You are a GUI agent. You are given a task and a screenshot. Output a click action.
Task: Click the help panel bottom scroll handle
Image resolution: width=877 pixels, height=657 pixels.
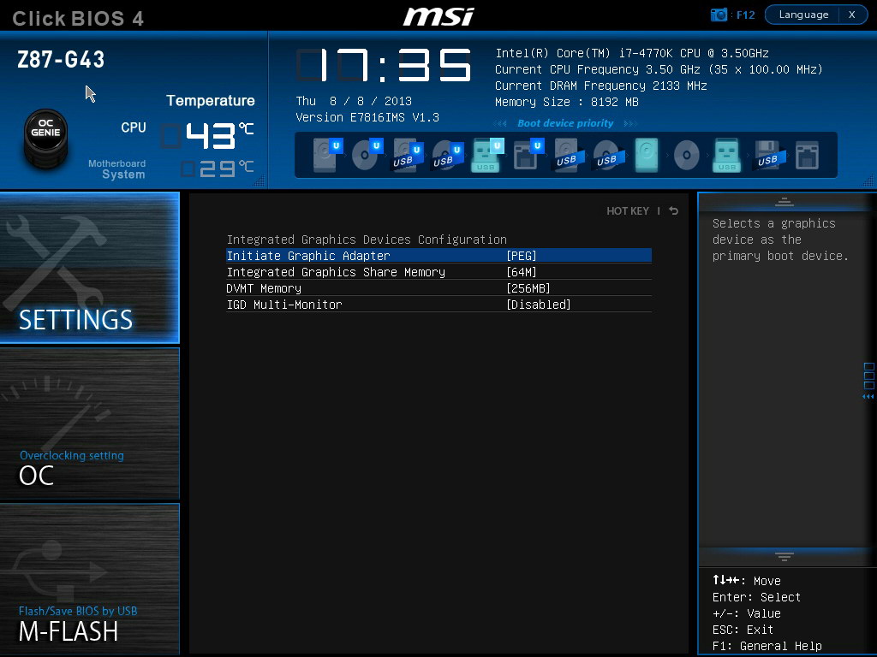[785, 556]
